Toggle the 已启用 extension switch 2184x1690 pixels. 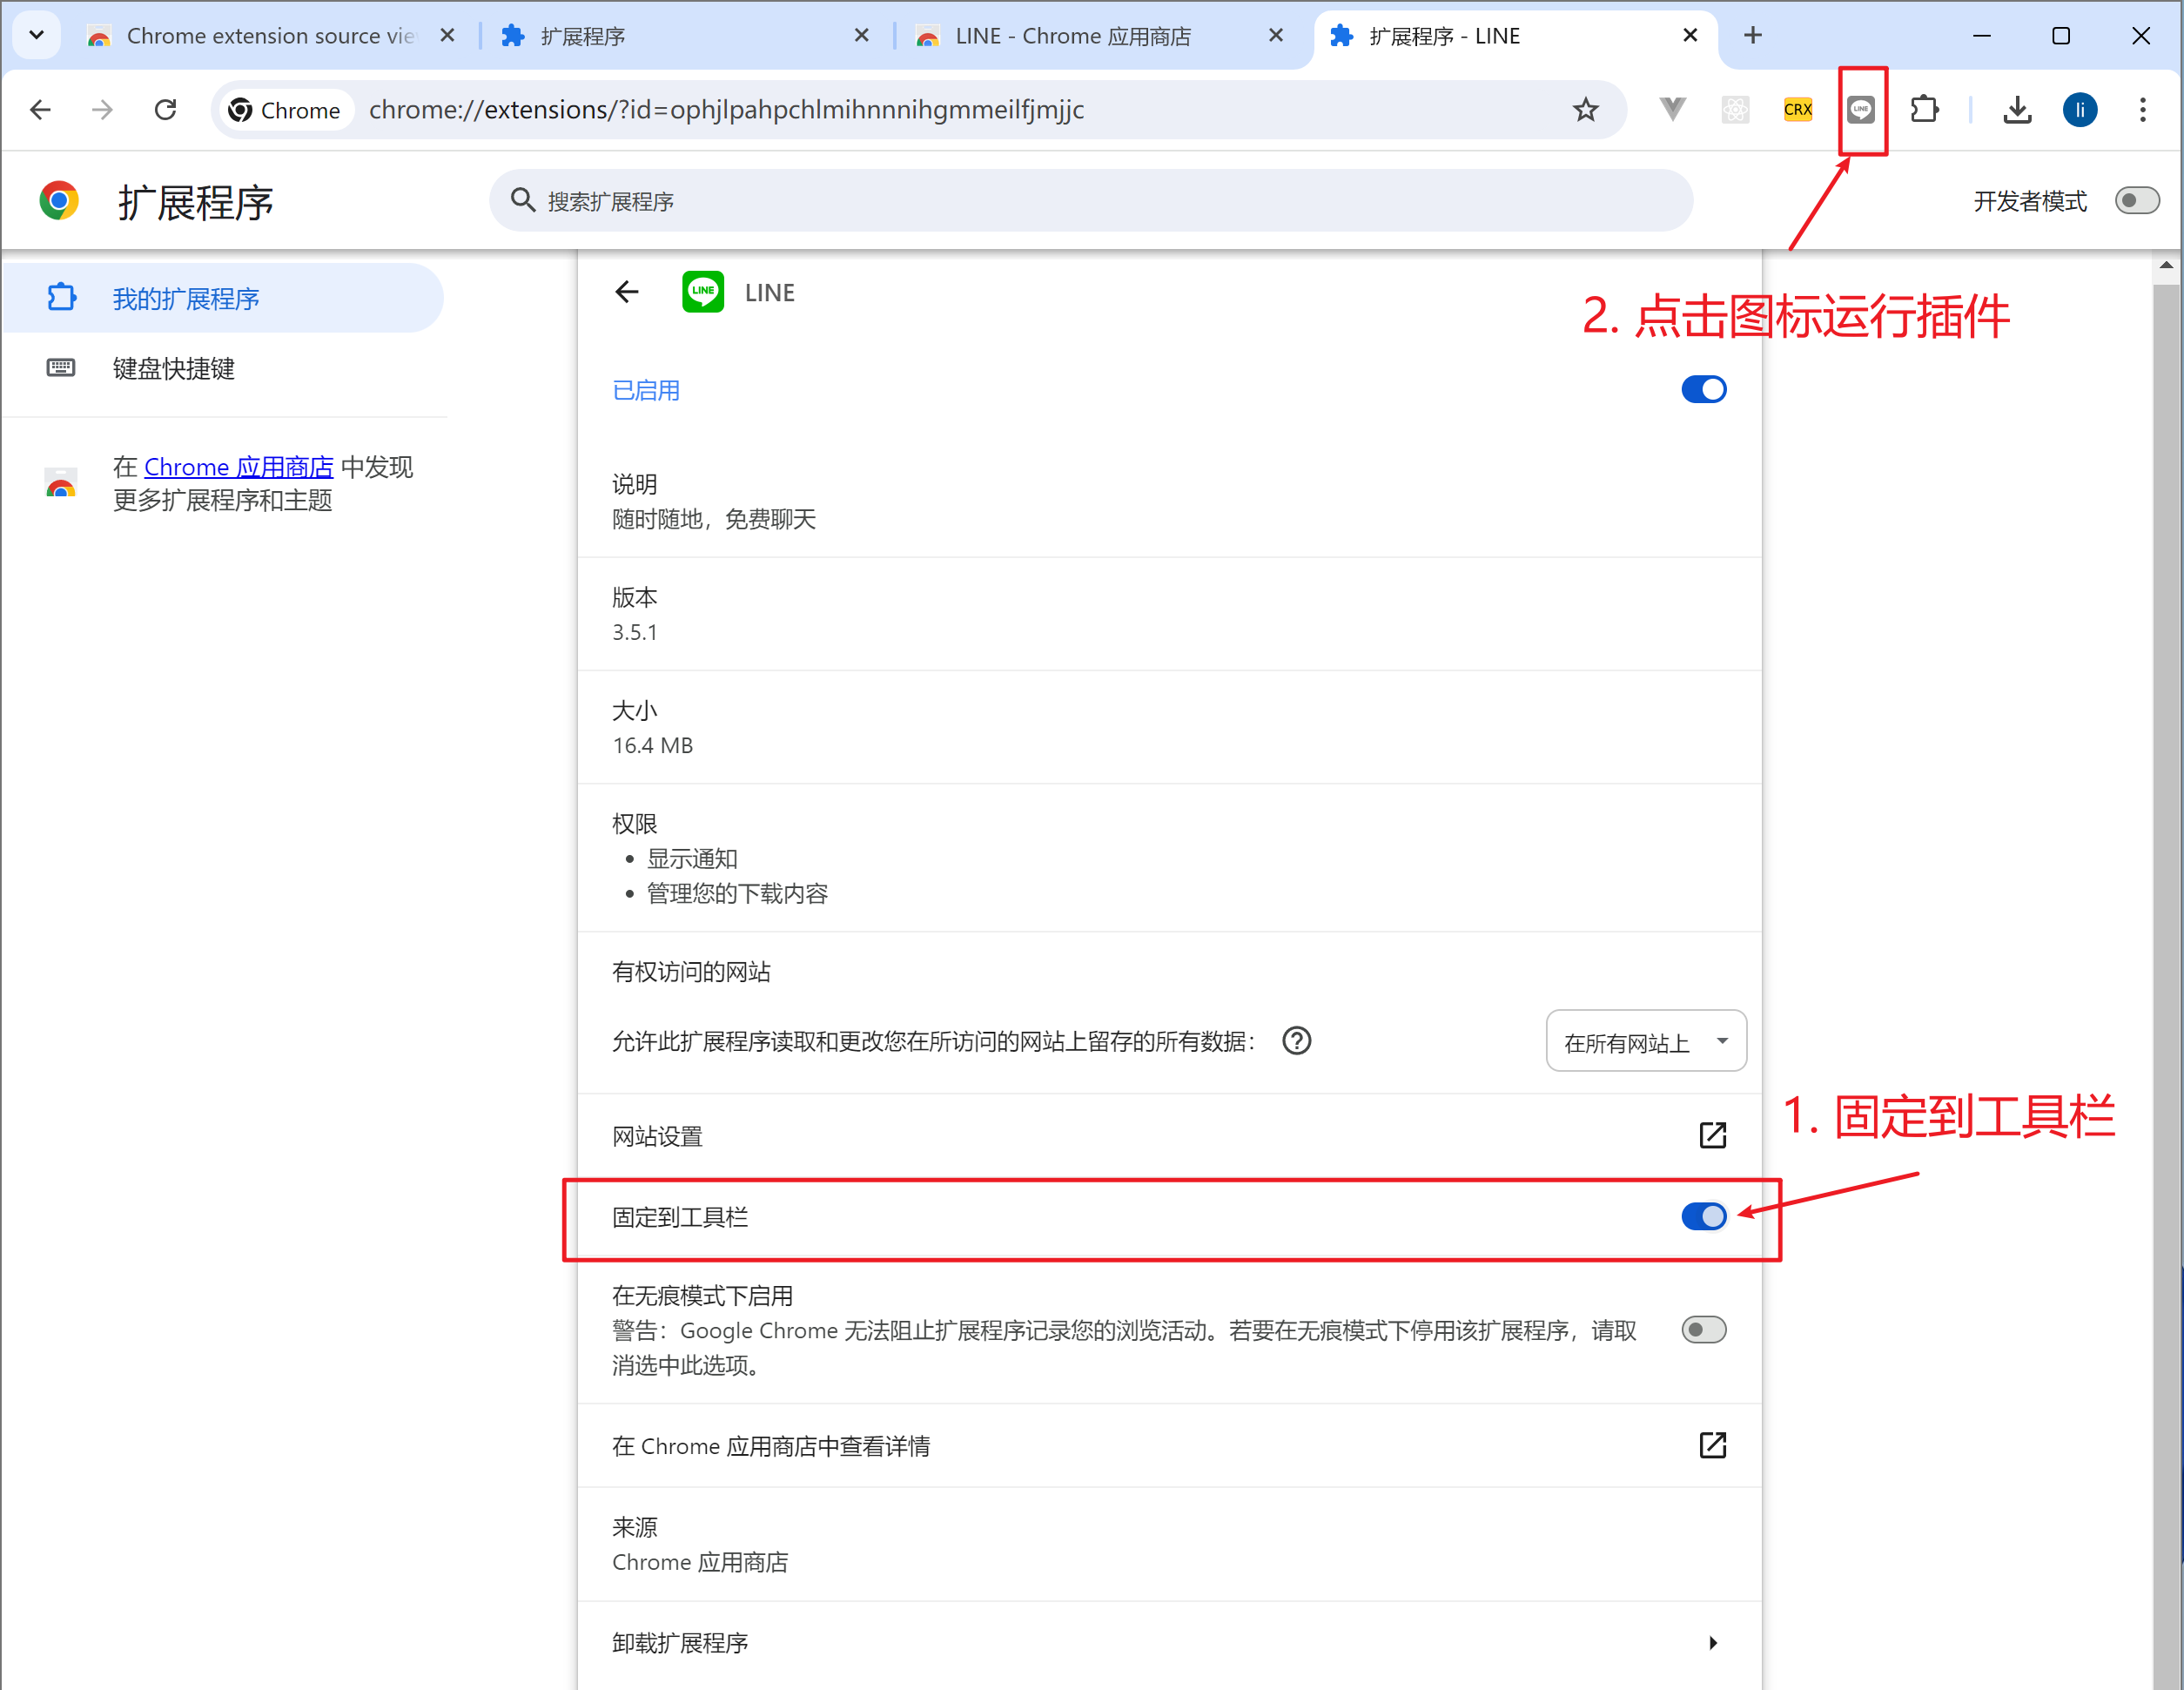(x=1703, y=389)
